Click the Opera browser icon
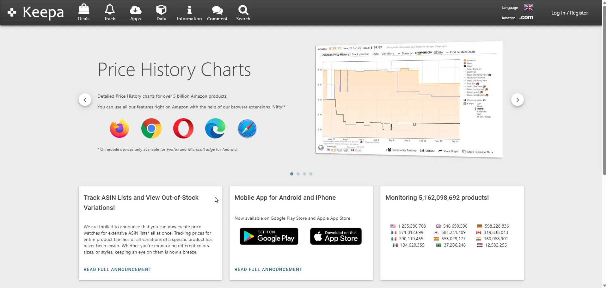This screenshot has height=288, width=607. pos(183,128)
